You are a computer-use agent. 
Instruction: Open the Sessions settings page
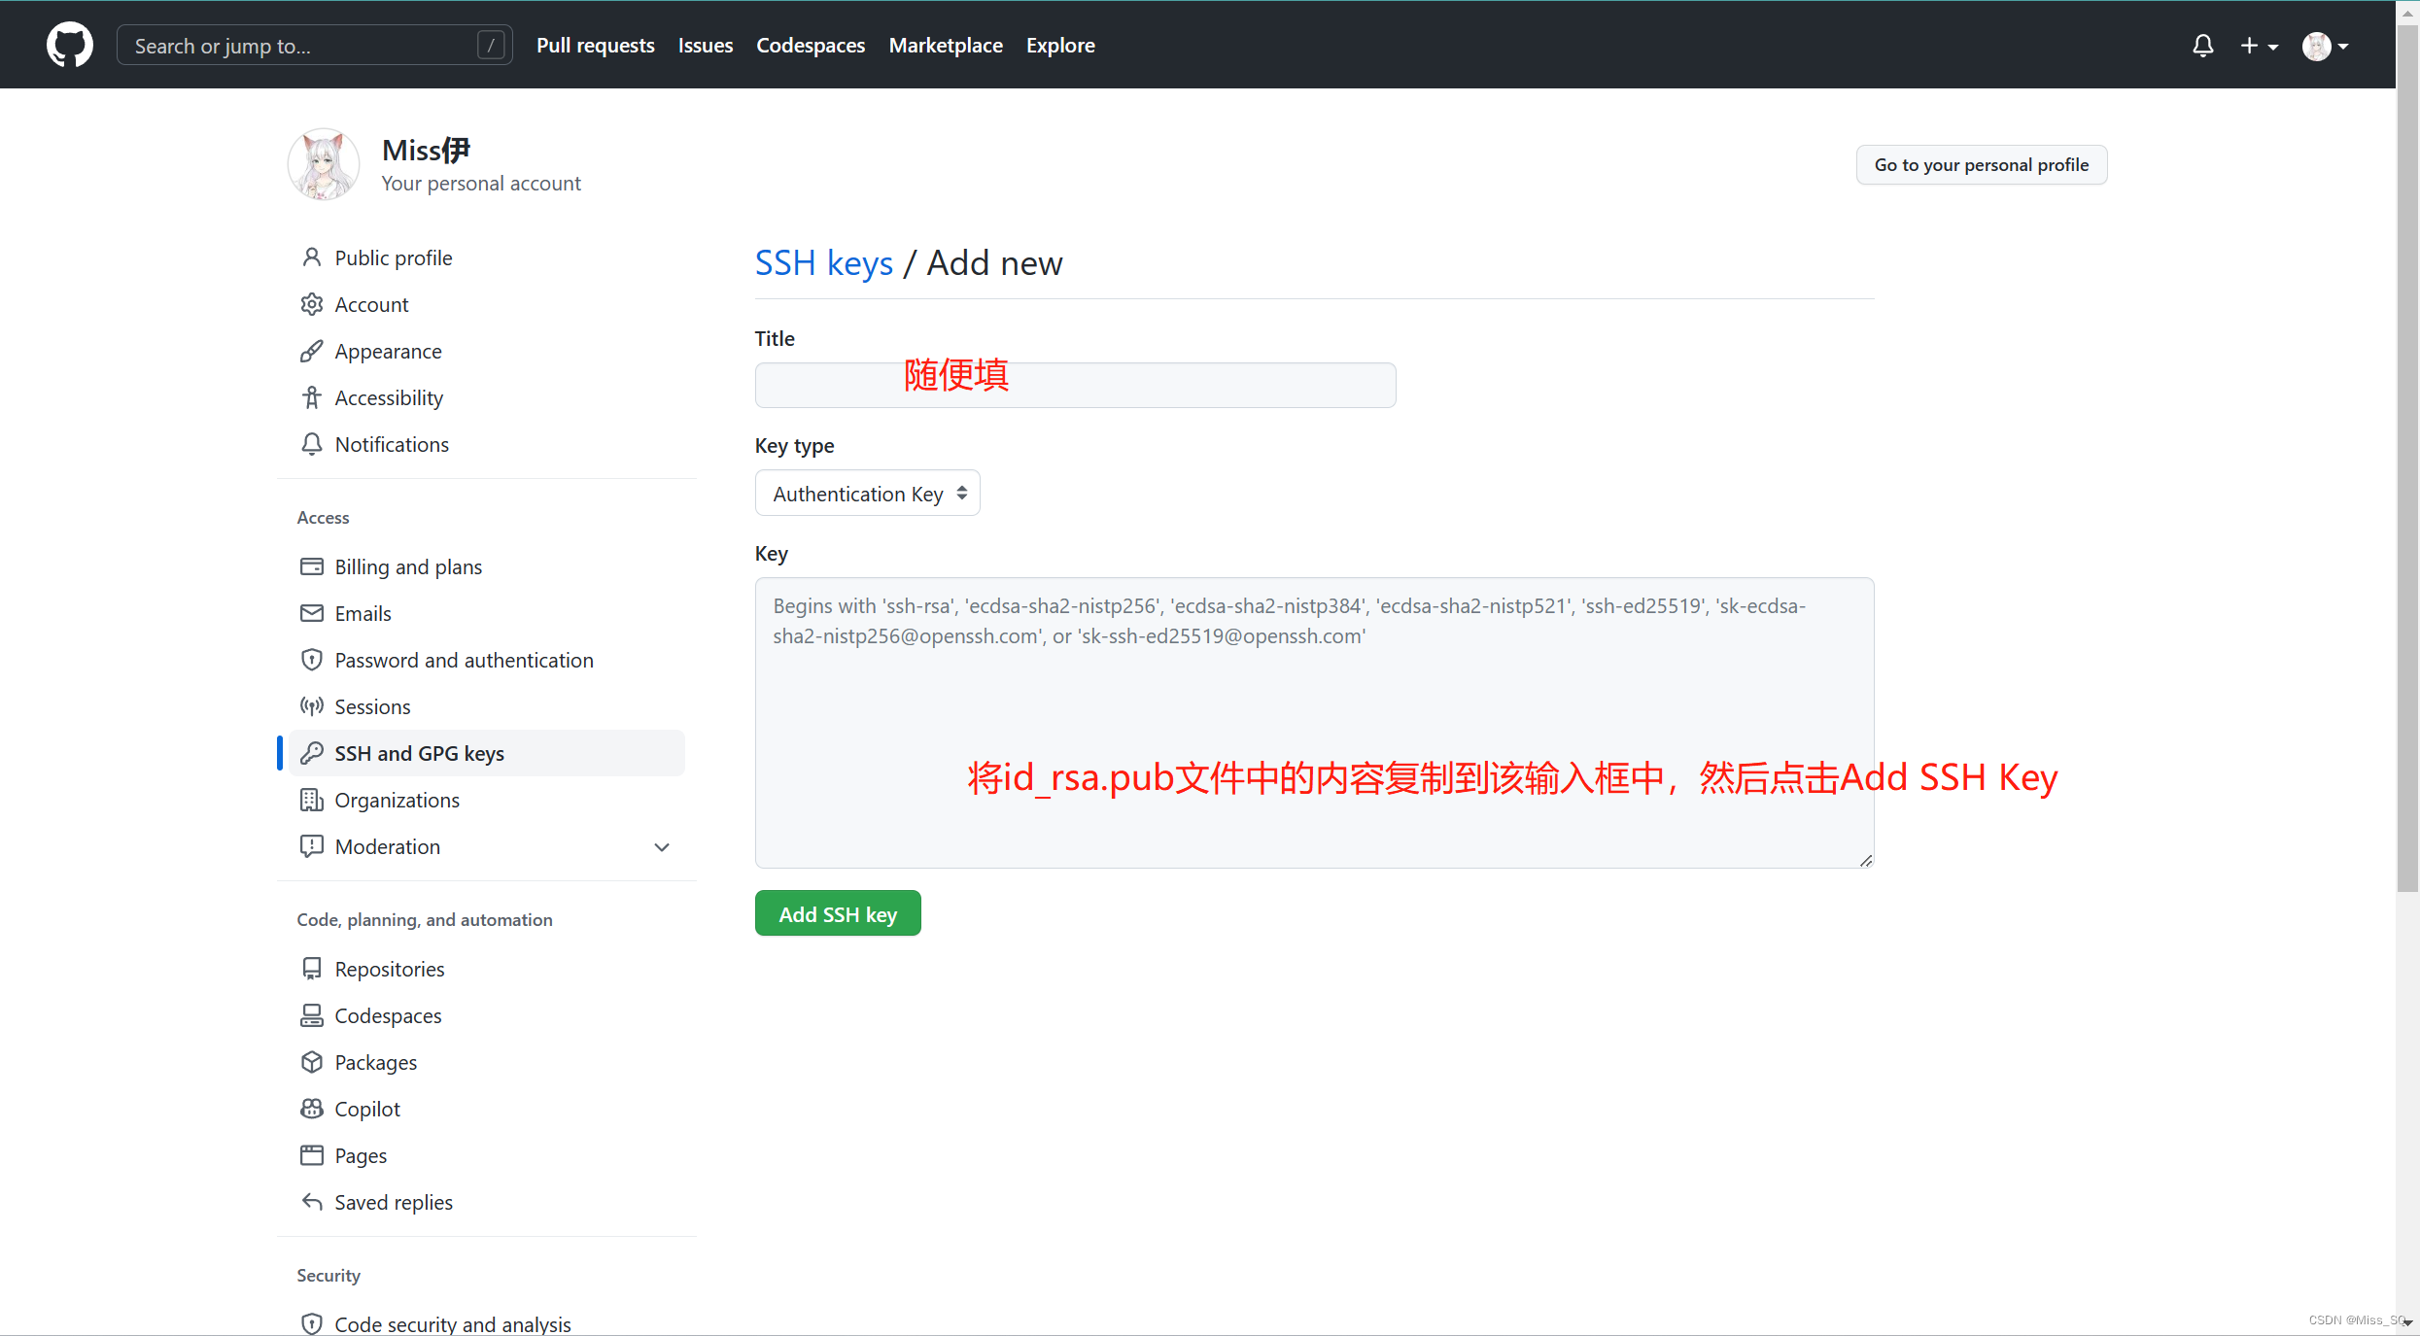(x=373, y=705)
